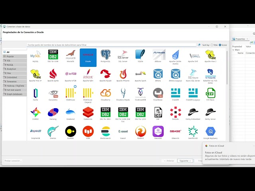Select the Exasol driver
This screenshot has height=191, width=255.
(123, 133)
